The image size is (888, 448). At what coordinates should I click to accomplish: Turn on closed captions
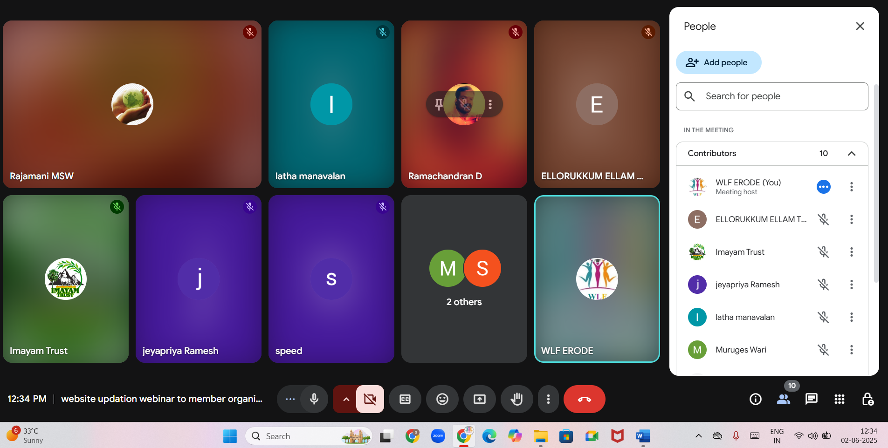[x=405, y=399]
